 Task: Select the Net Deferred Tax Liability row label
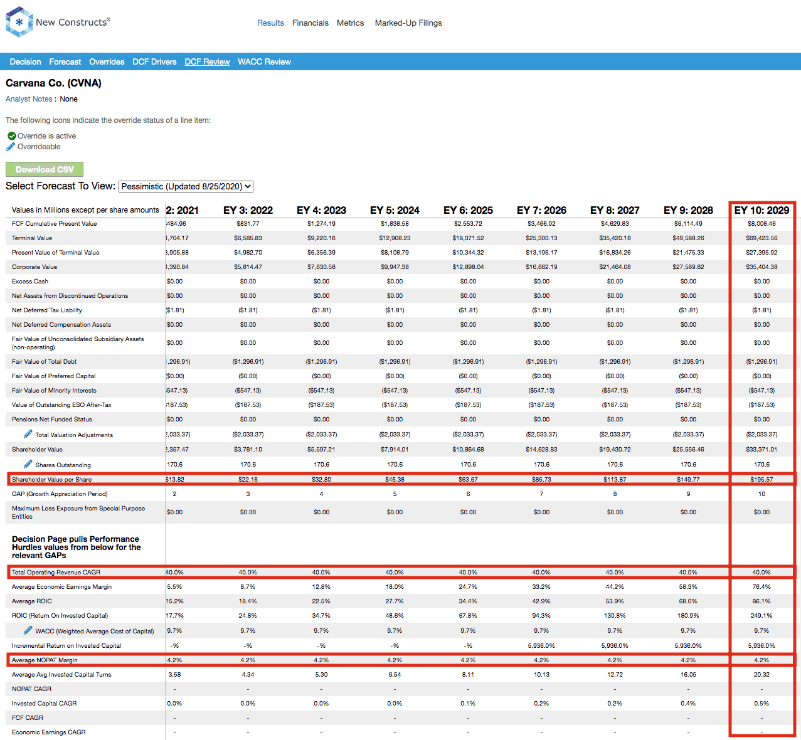point(47,310)
